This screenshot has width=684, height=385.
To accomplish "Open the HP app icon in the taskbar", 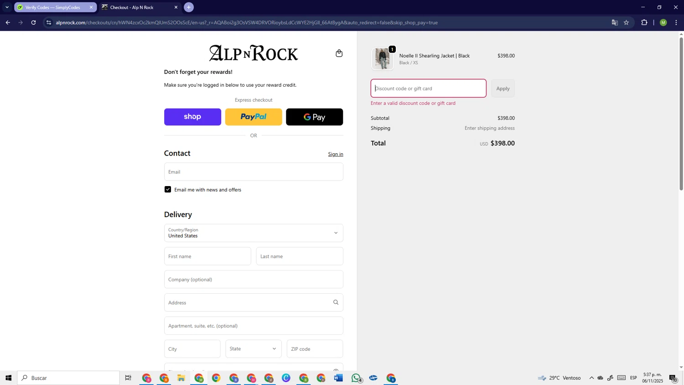I will [x=373, y=378].
